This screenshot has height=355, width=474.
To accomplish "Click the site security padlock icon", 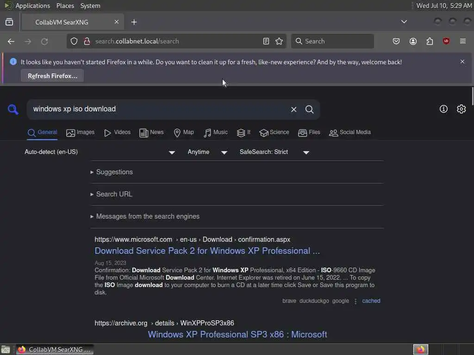I will pos(87,41).
